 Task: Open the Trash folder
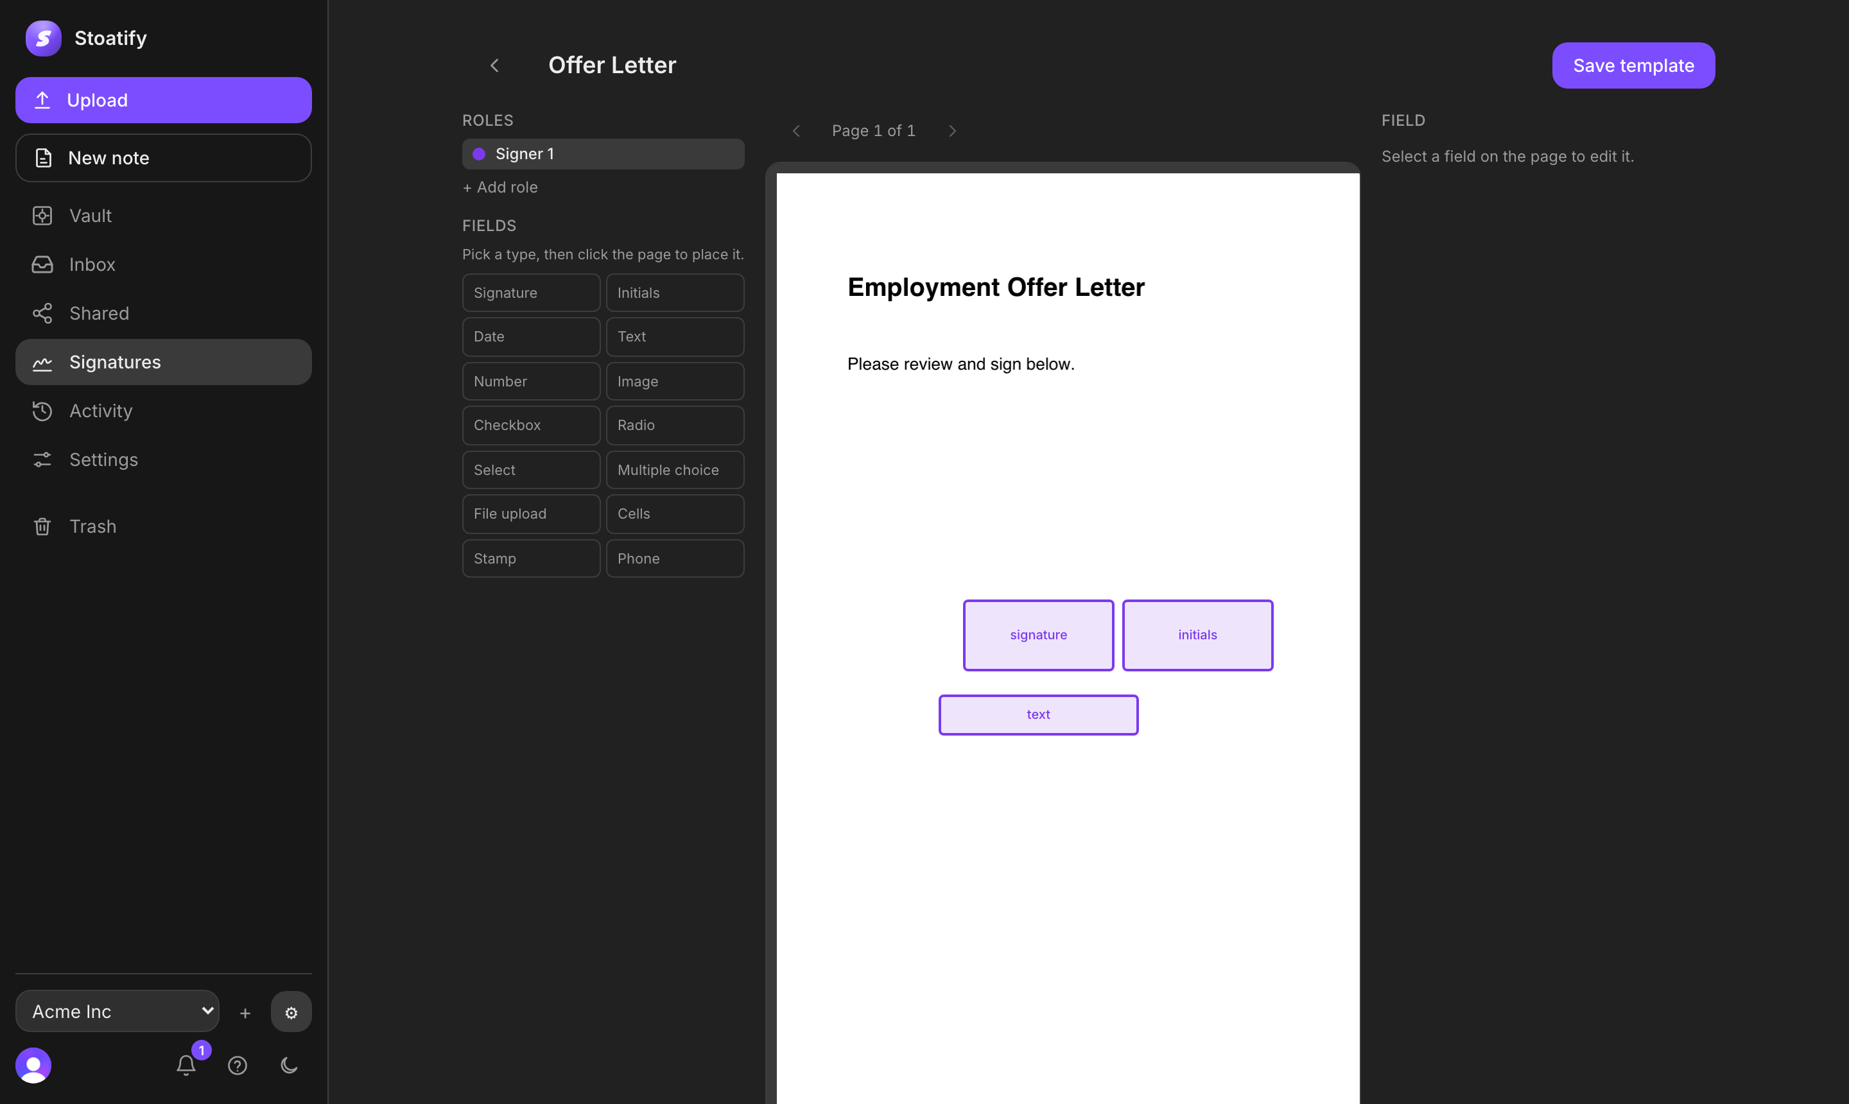point(163,527)
